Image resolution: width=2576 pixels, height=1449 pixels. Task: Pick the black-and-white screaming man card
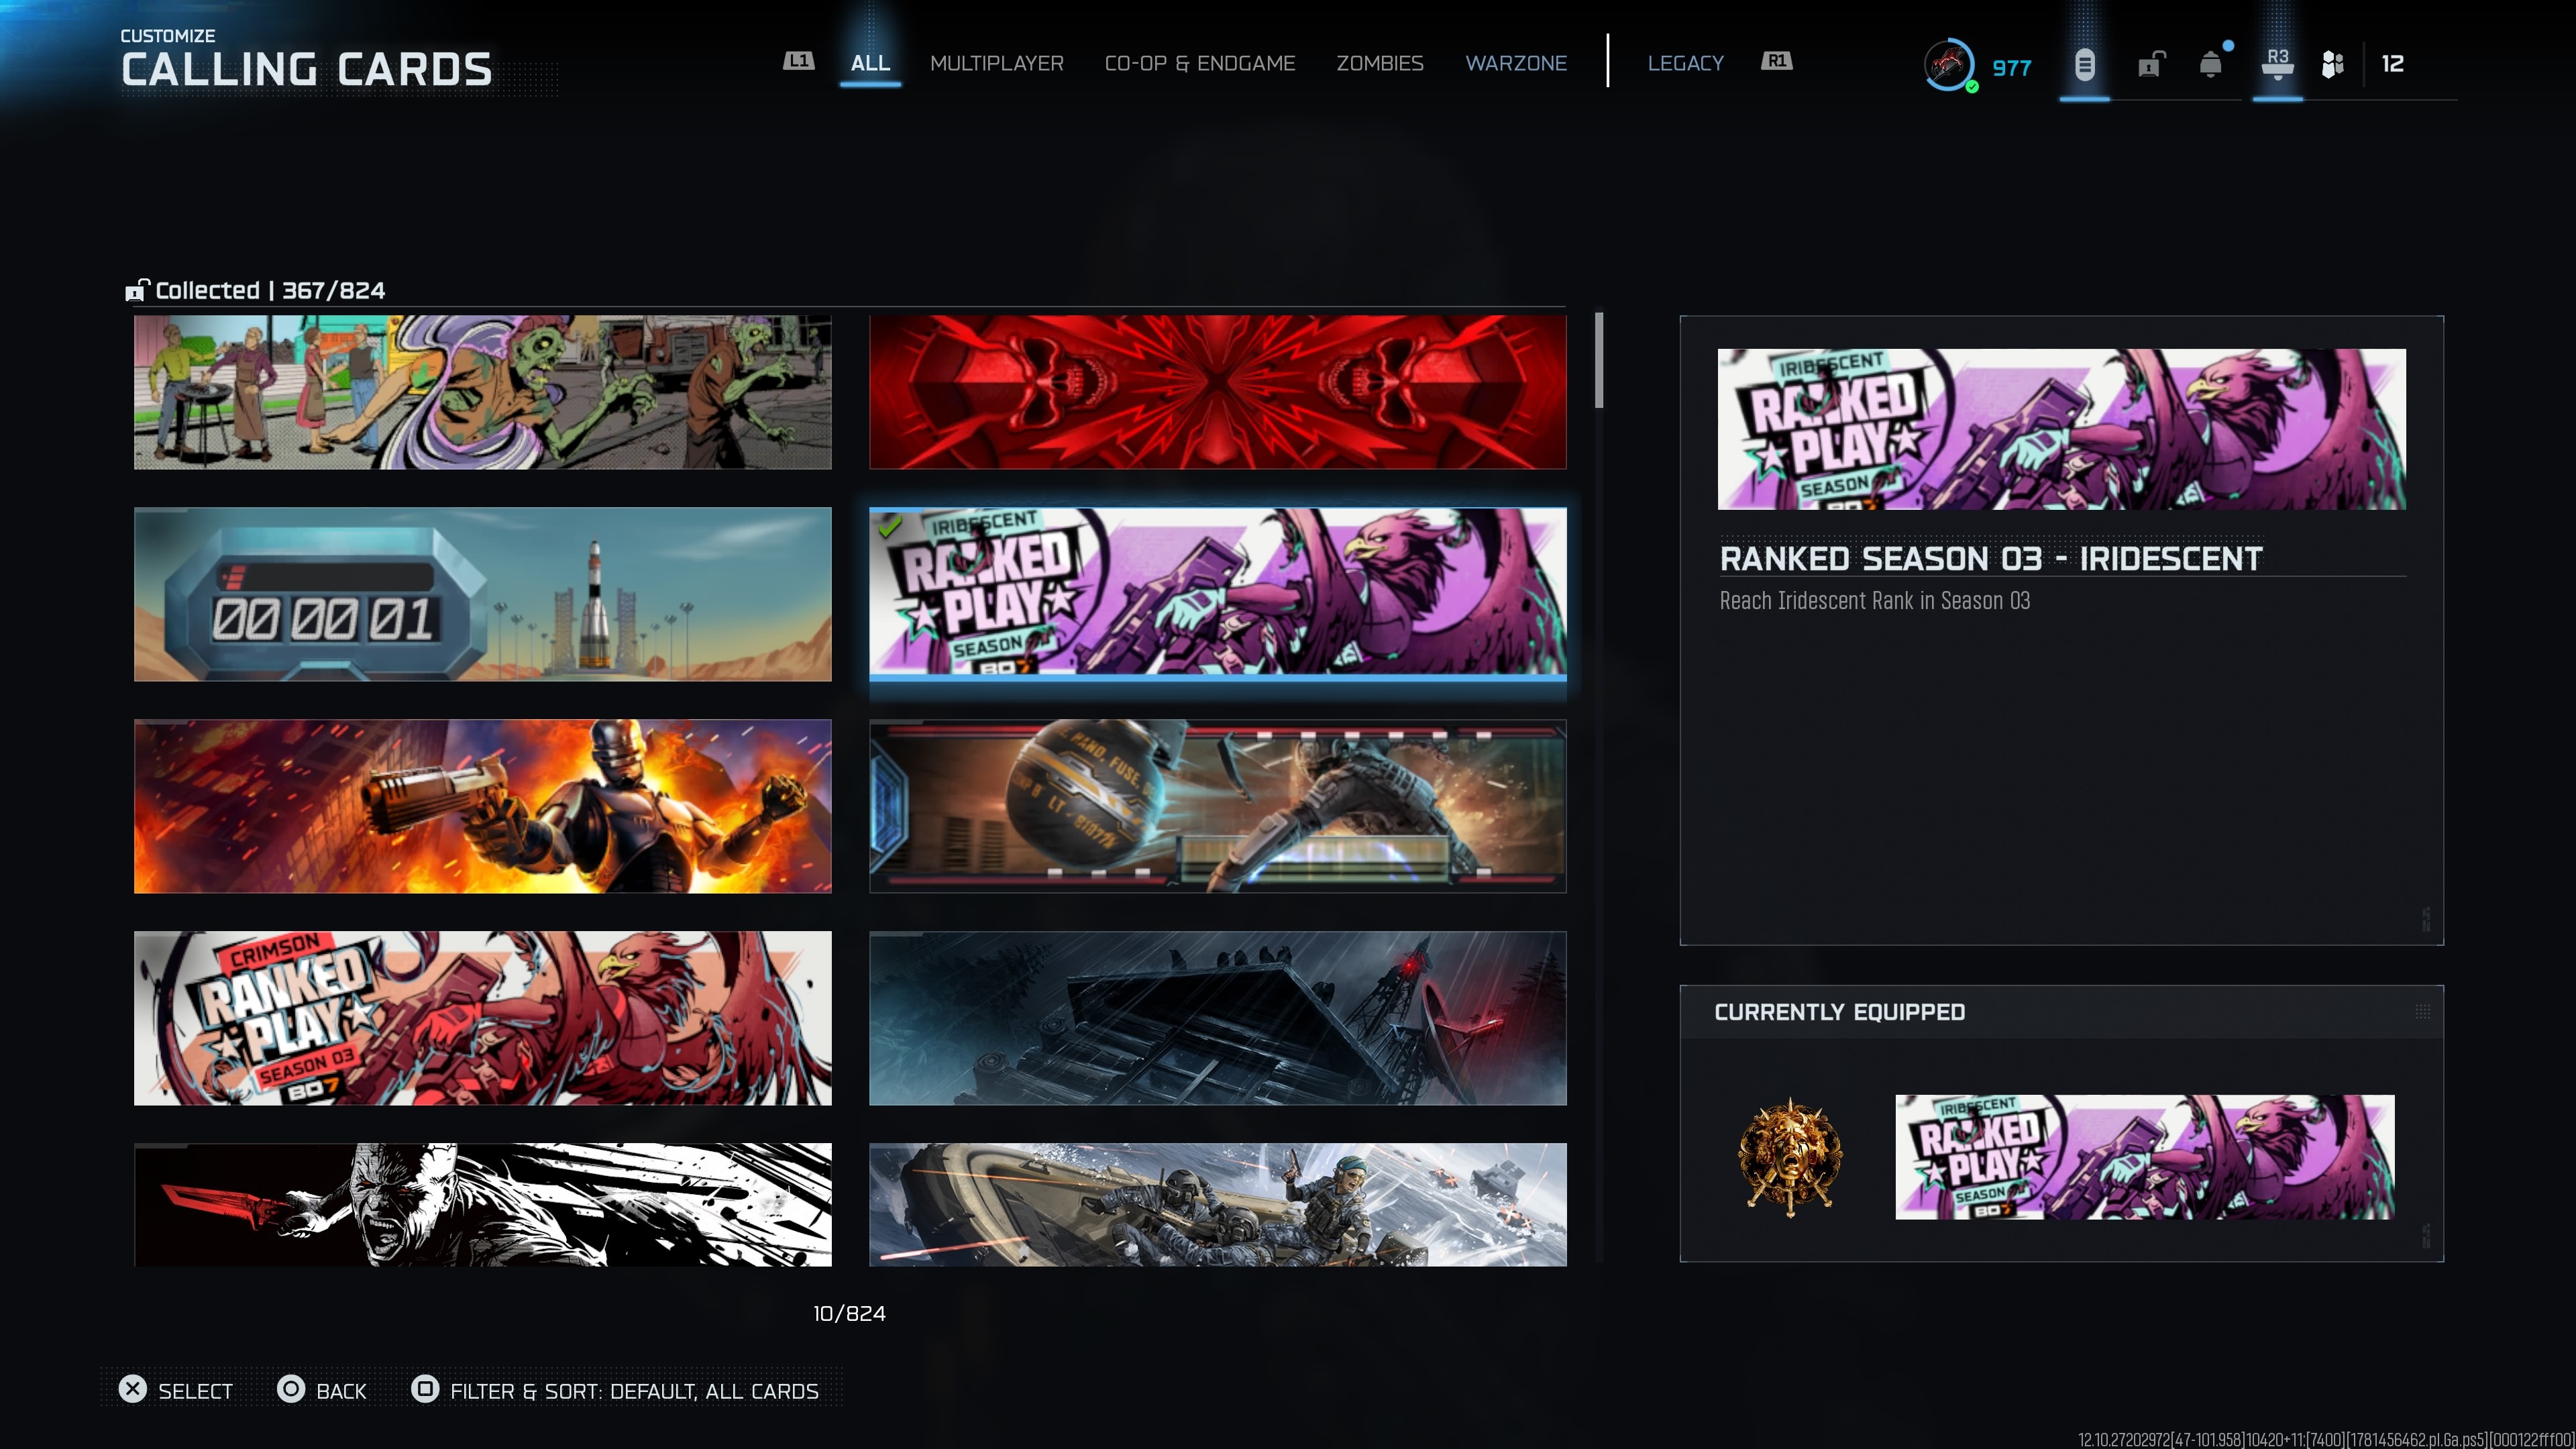[483, 1205]
